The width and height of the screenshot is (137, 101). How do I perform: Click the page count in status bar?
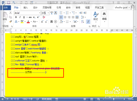click(x=10, y=99)
